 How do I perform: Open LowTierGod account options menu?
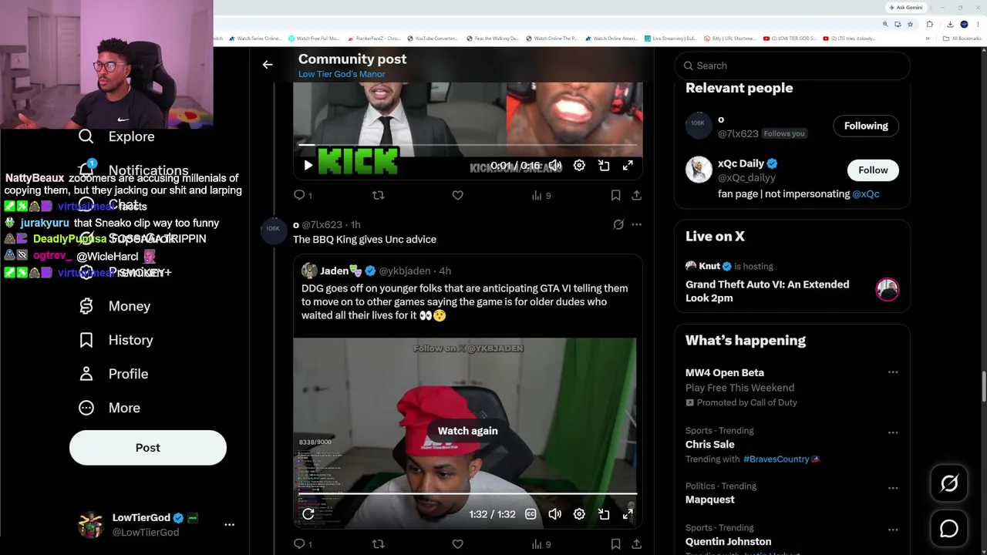pos(229,524)
